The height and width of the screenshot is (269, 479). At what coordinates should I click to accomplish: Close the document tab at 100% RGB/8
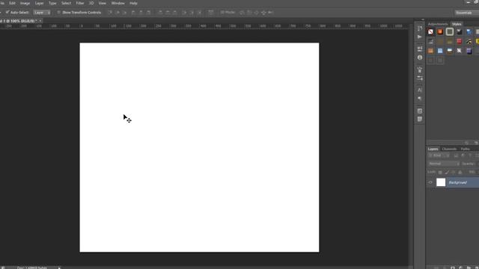point(40,21)
